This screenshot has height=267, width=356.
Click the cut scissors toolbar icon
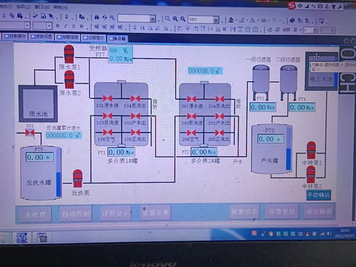click(x=4, y=16)
